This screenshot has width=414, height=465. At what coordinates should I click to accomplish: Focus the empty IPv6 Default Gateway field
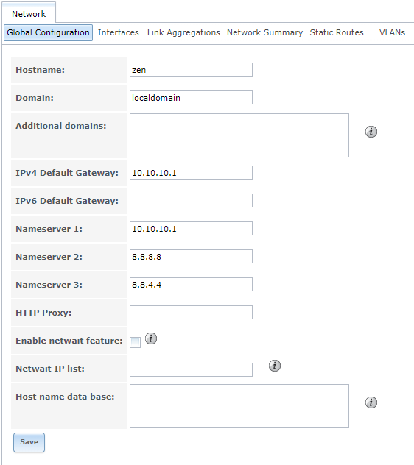pyautogui.click(x=191, y=200)
